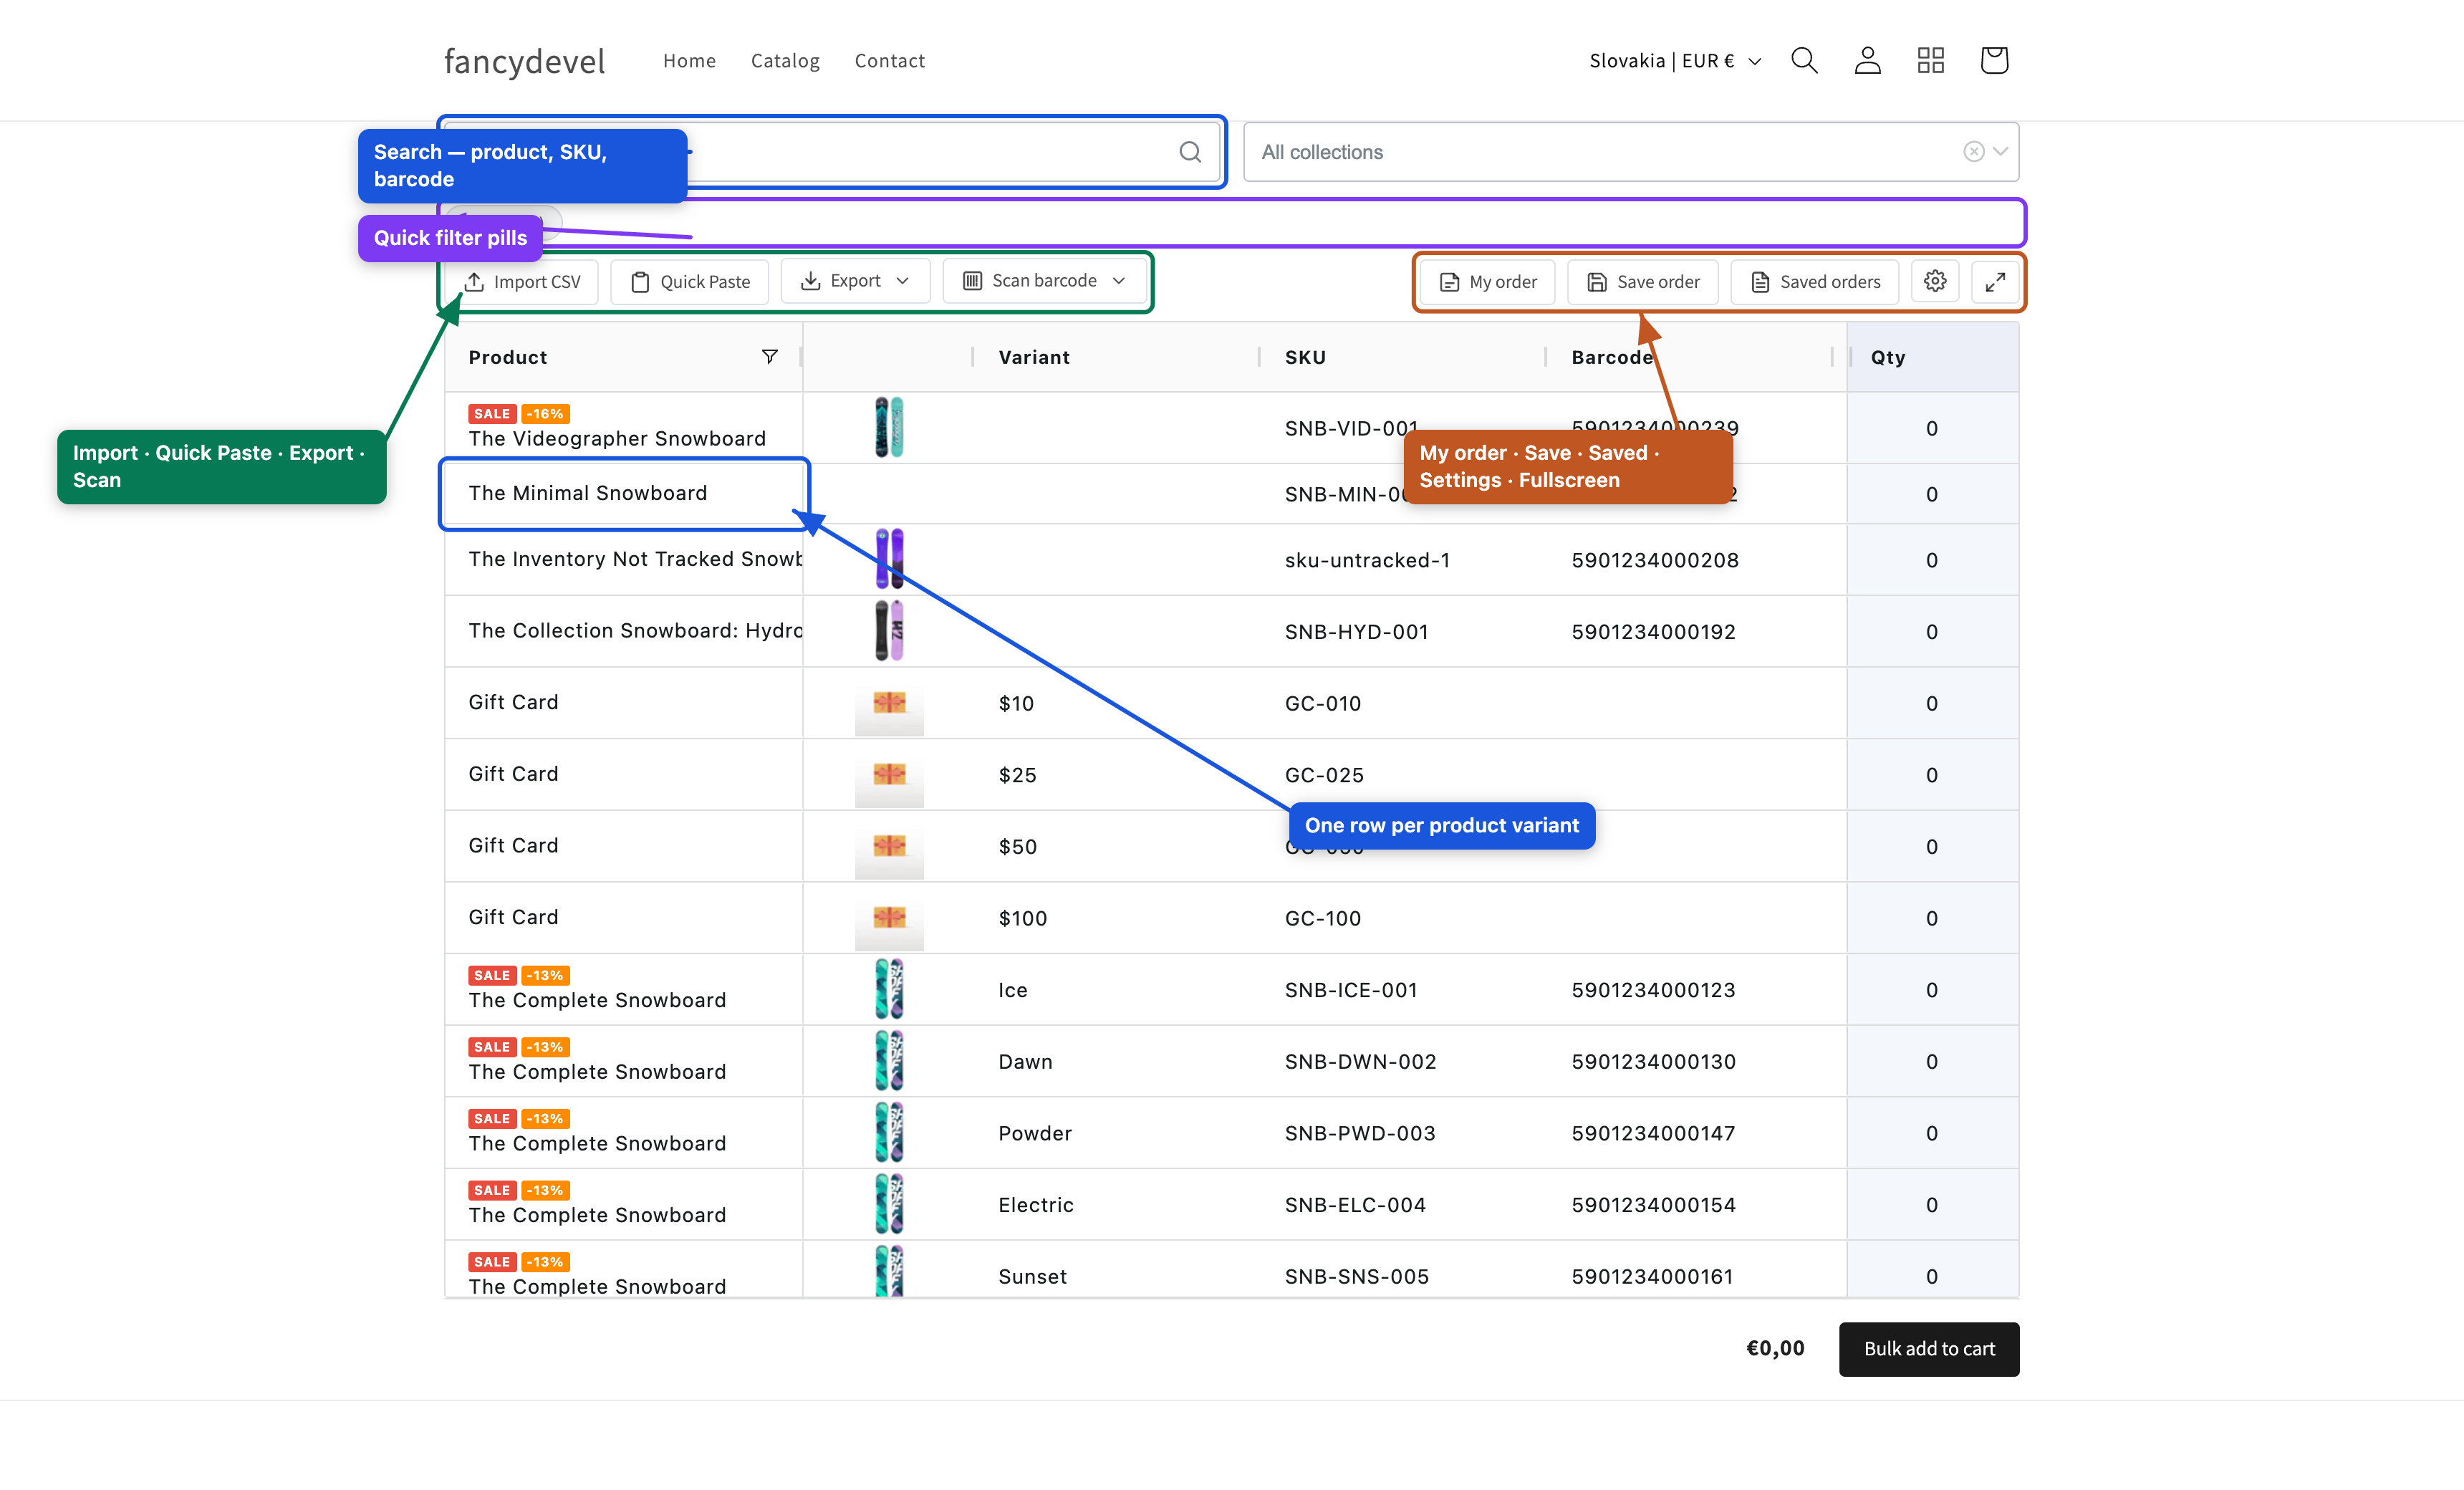Click the Ice variant snowboard image
The height and width of the screenshot is (1490, 2464).
889,989
